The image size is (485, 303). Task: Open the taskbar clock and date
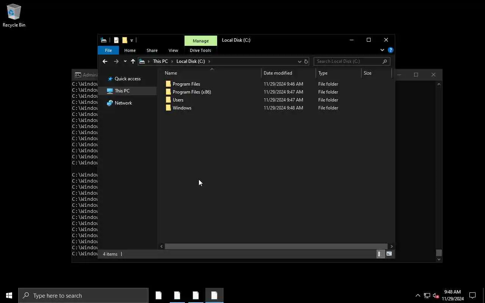tap(453, 295)
